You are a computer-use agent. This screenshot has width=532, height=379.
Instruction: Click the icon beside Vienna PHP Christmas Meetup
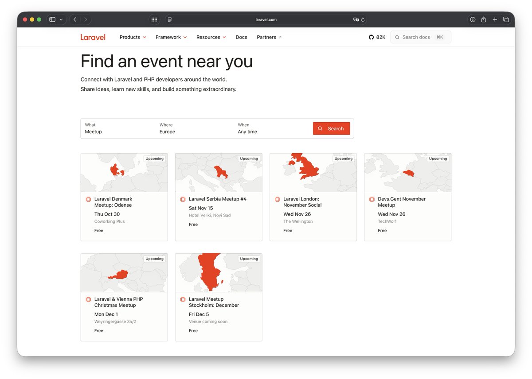click(x=88, y=299)
